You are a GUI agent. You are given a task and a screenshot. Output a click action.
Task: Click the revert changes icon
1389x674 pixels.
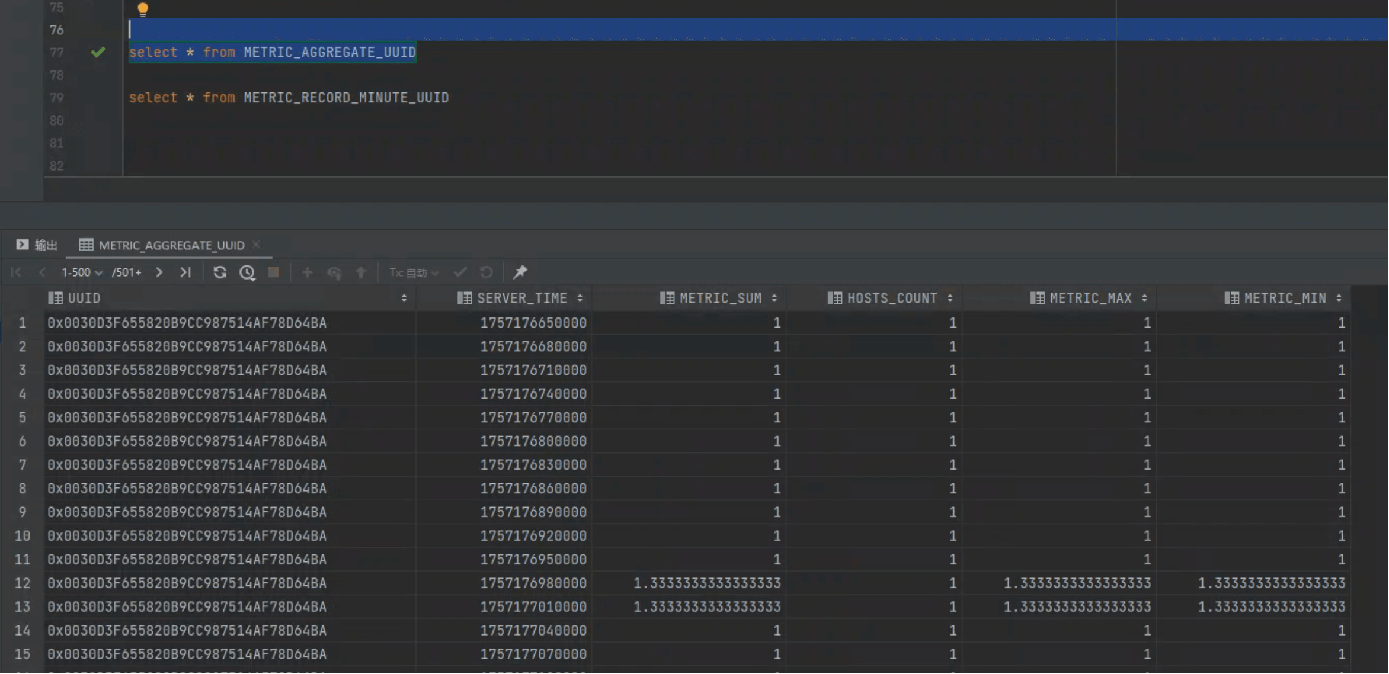tap(334, 272)
